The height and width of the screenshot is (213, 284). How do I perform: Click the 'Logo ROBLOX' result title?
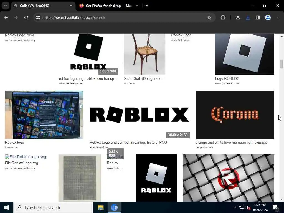[227, 78]
